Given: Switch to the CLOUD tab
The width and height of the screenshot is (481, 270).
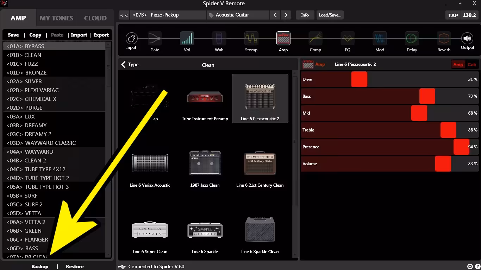Looking at the screenshot, I should click(95, 18).
